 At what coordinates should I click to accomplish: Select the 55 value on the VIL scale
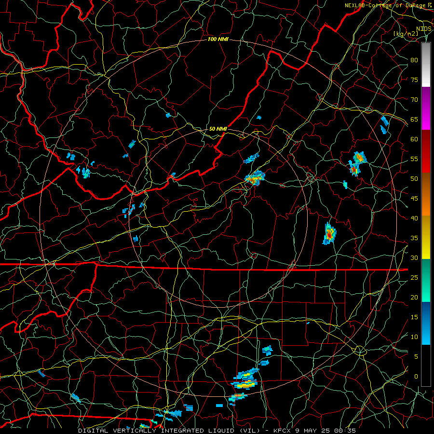414,159
